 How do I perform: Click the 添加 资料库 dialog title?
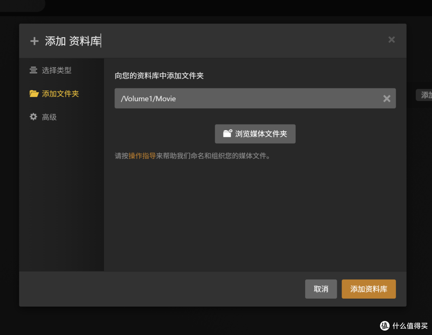tap(73, 41)
